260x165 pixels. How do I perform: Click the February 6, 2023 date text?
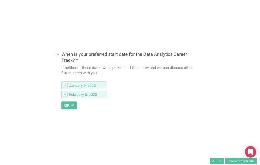(x=83, y=94)
